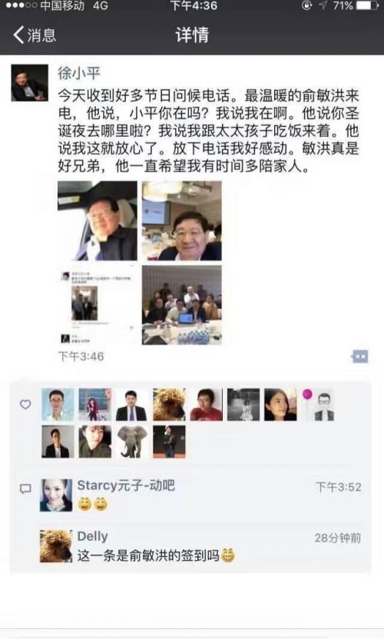Open group meeting photo with water bottles
The image size is (384, 639).
click(x=182, y=305)
